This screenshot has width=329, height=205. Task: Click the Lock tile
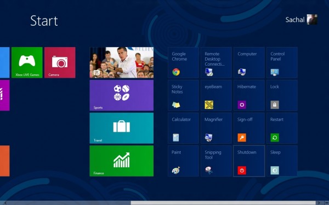pos(282,95)
